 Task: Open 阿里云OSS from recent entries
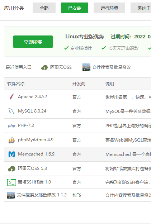[x=61, y=67]
